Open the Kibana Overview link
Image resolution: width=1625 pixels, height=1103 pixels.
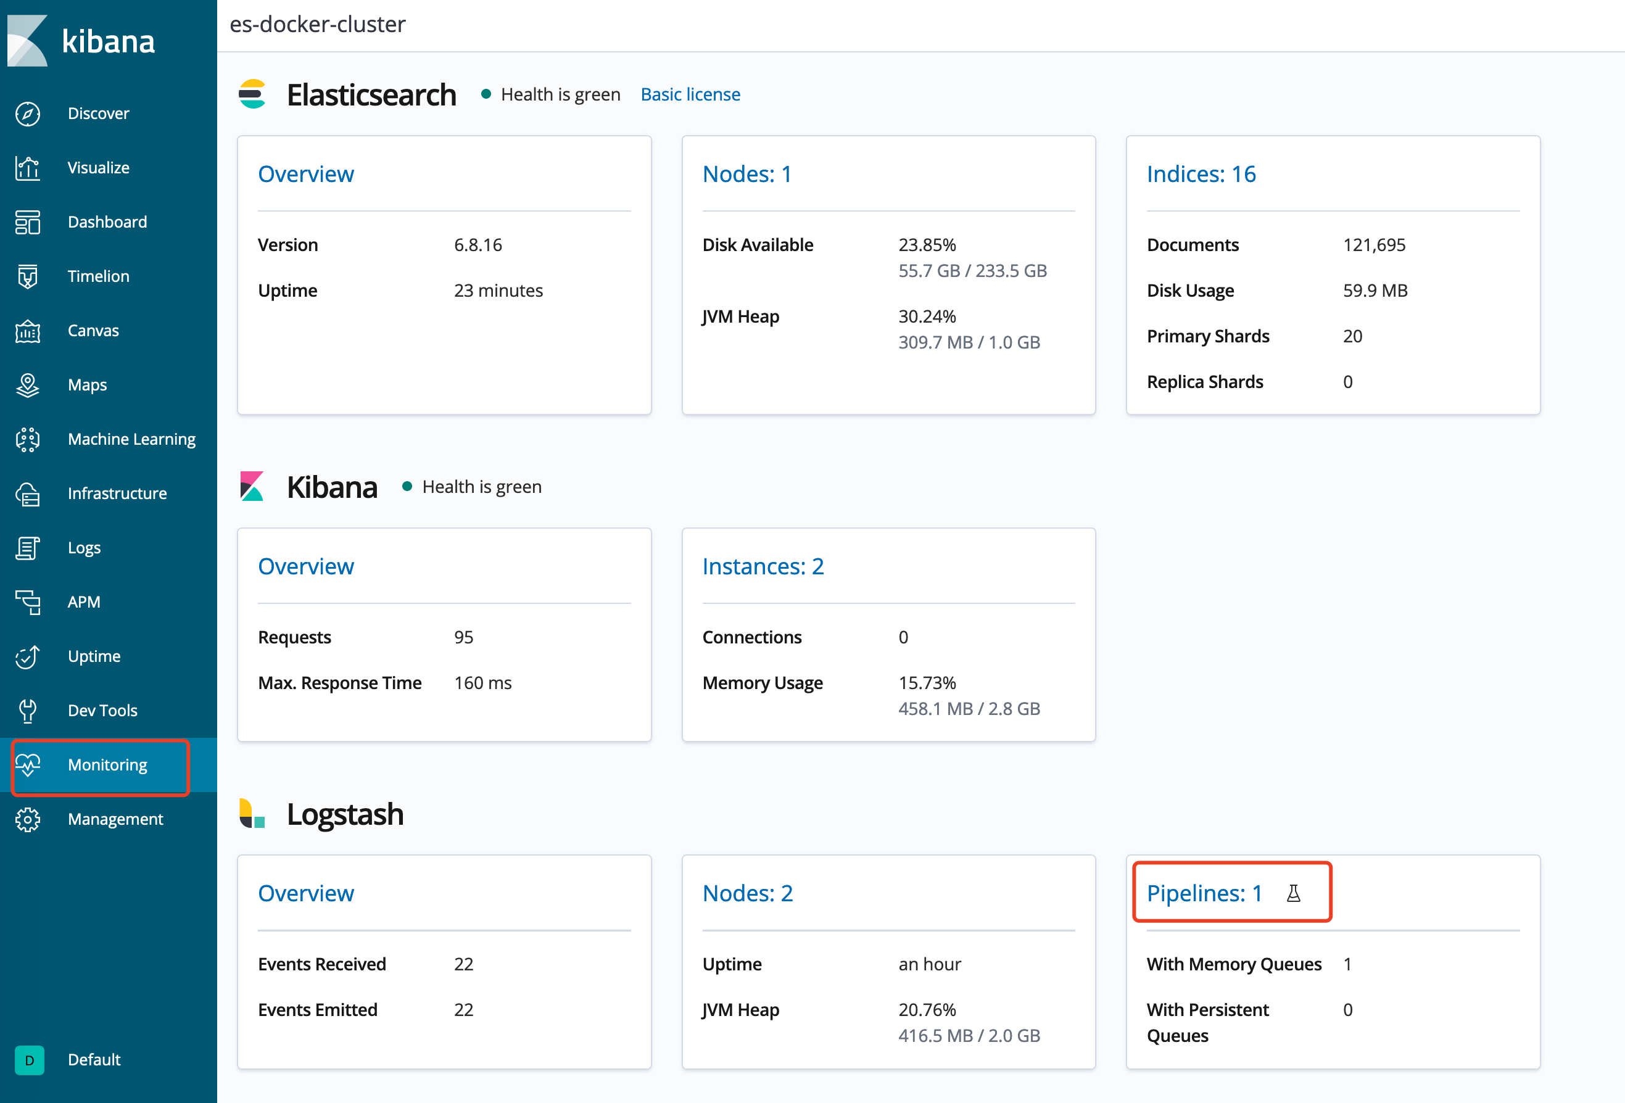coord(305,566)
